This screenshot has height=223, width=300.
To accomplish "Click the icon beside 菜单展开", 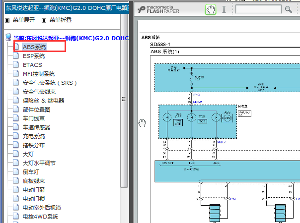I will click(7, 20).
